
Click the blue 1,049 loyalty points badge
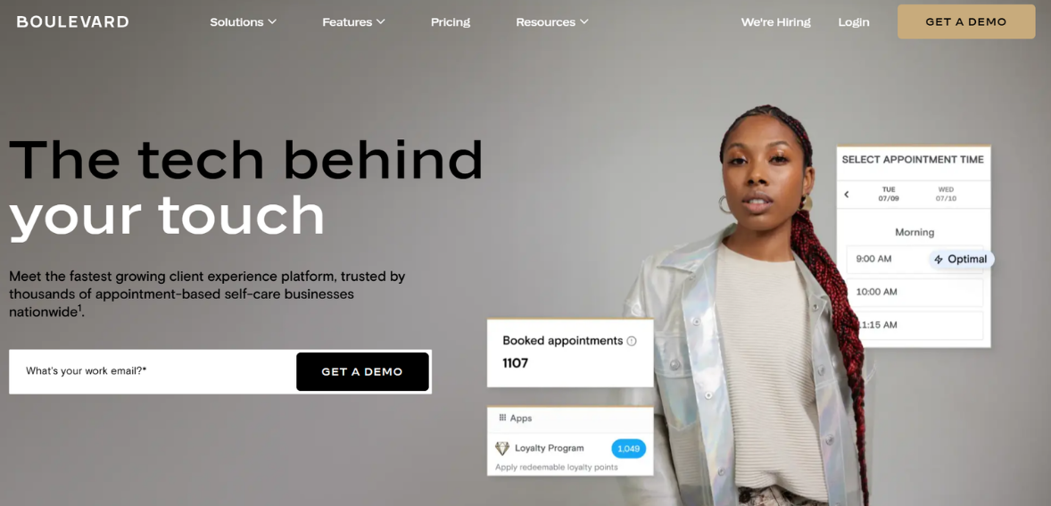click(629, 448)
